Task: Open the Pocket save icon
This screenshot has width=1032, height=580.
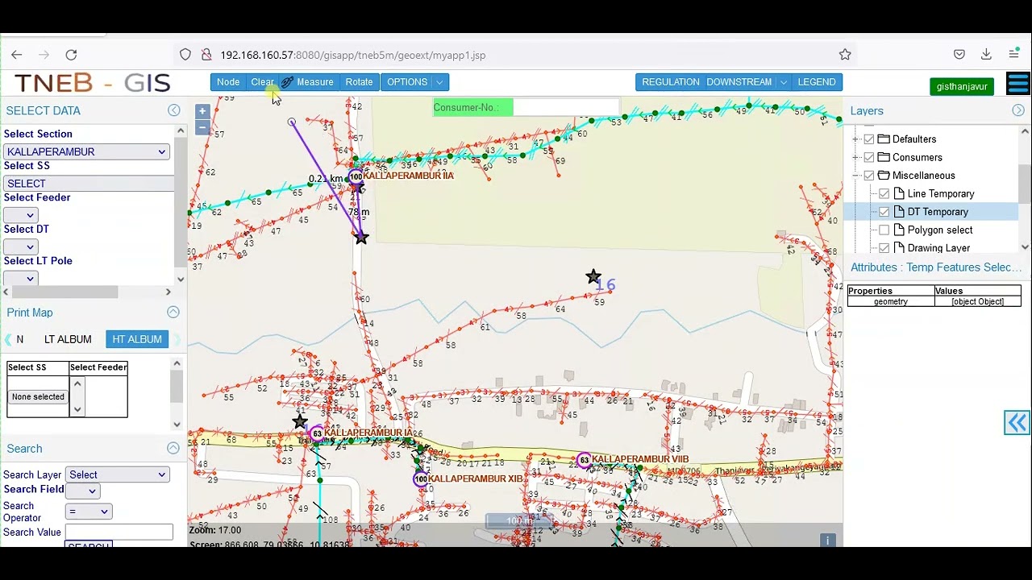Action: [959, 55]
